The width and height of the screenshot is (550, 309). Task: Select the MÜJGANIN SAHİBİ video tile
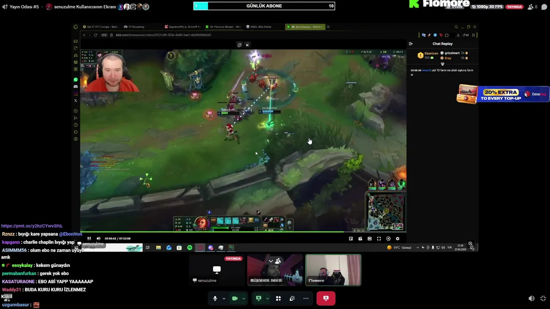275,270
